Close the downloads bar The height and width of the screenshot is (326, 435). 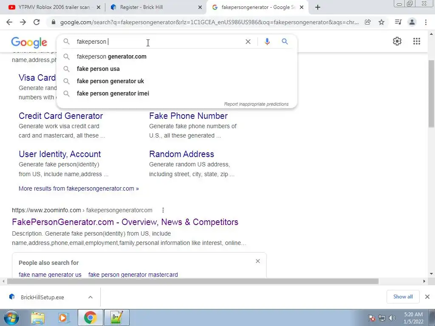(x=427, y=297)
